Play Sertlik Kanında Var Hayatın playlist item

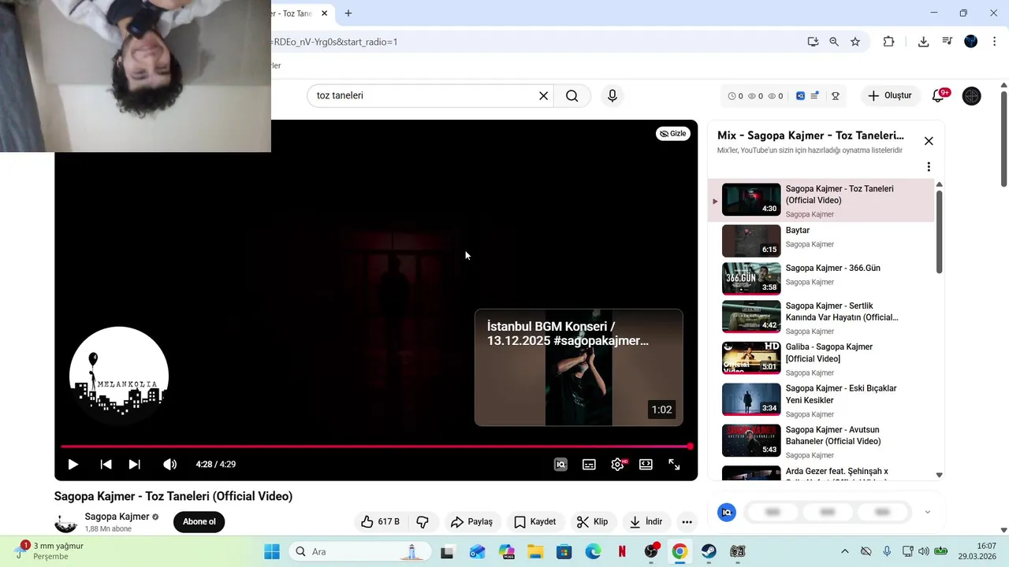click(x=821, y=317)
